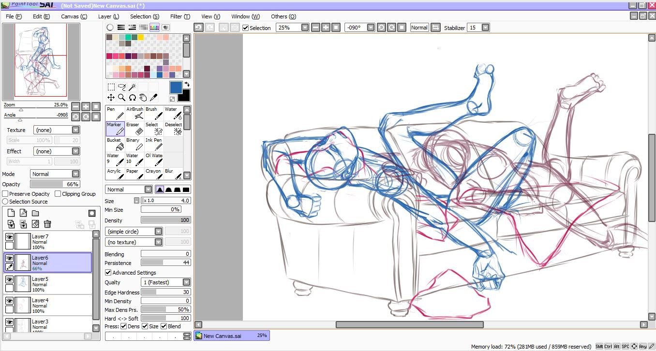
Task: Enable the Preserve Opacity checkbox
Action: (x=5, y=194)
